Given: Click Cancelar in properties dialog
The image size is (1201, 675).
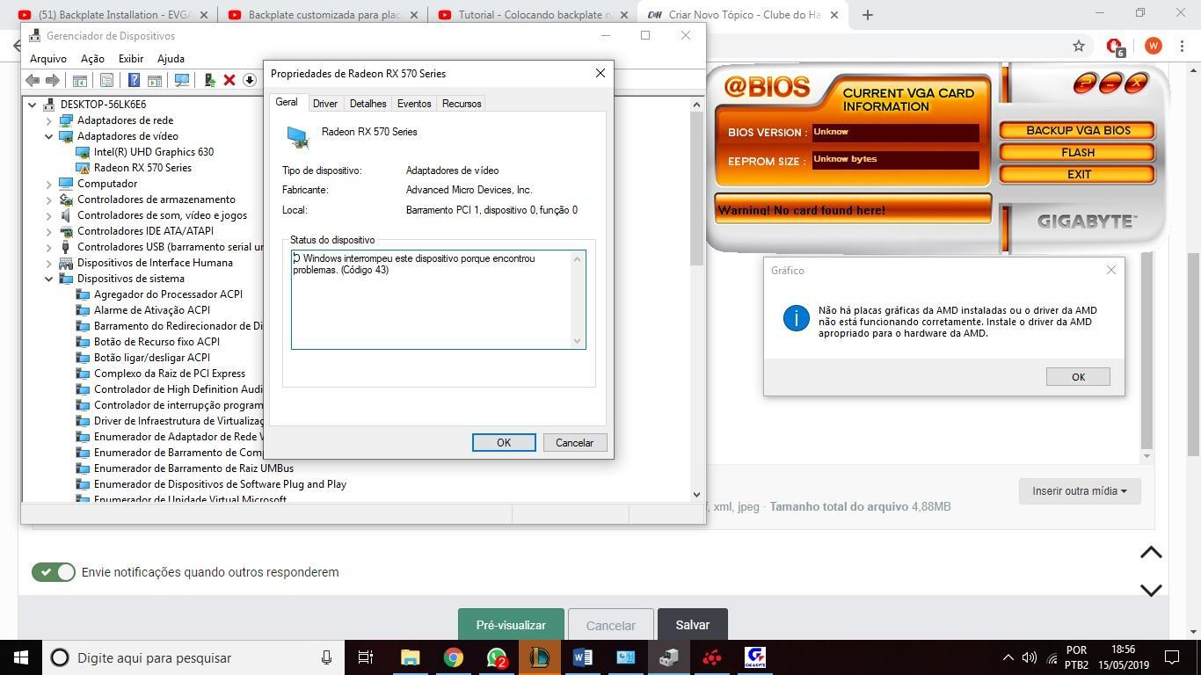Looking at the screenshot, I should (x=574, y=443).
